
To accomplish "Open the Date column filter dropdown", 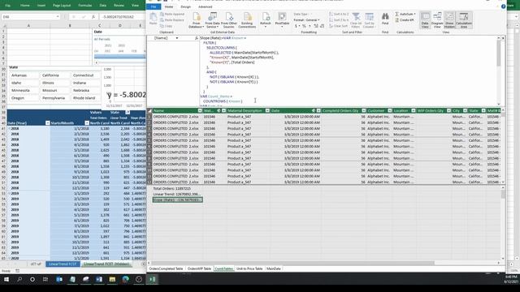I will [x=318, y=110].
